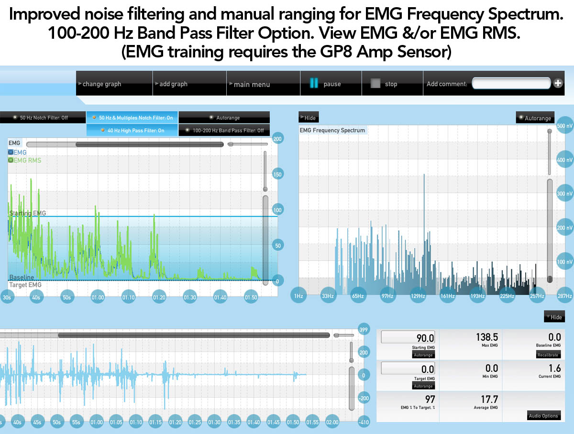Enable 100-200 Hz Band Pass Filter

pos(224,130)
